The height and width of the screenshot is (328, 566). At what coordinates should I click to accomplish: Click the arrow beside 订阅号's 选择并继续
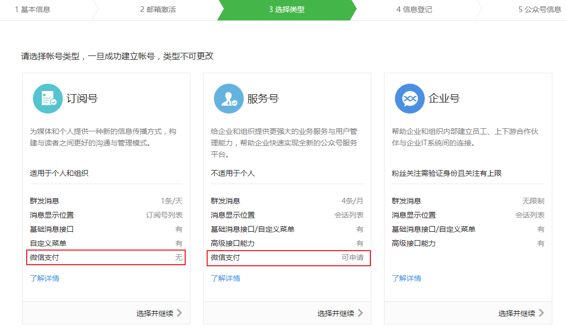coord(179,313)
